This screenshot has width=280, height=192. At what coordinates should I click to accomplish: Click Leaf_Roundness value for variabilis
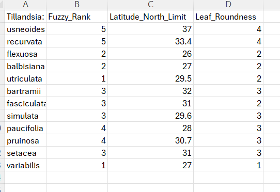(x=228, y=165)
